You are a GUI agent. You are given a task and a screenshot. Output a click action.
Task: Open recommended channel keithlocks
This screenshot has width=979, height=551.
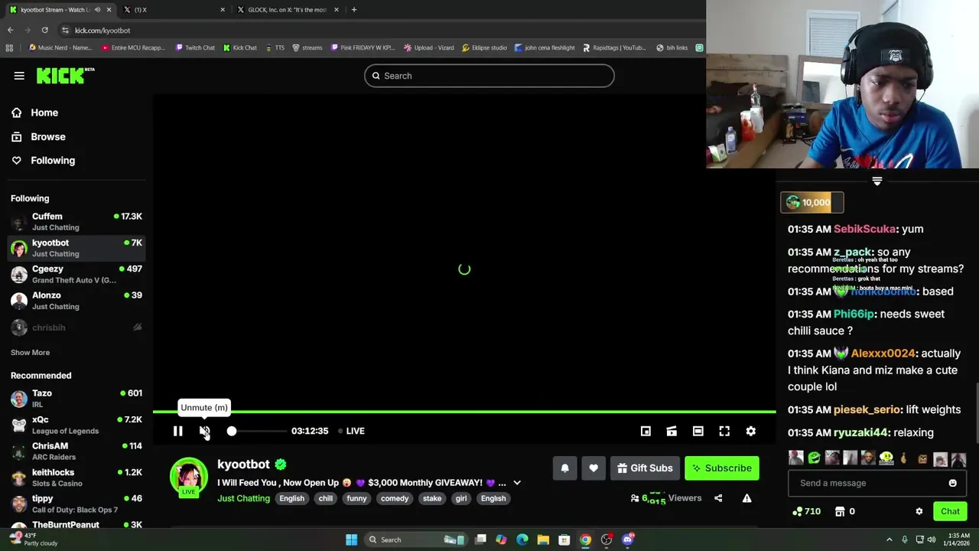(x=76, y=478)
